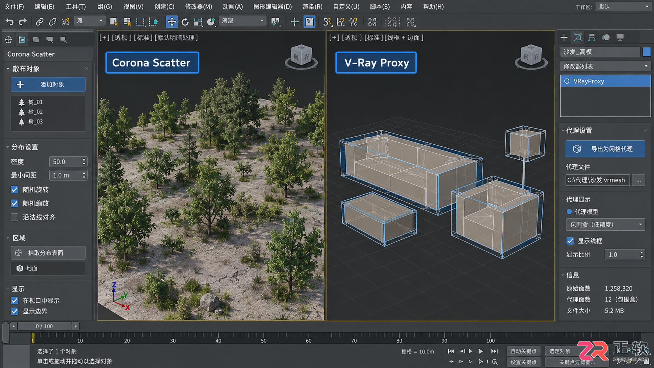This screenshot has width=654, height=368.
Task: Activate the Select and Link tool
Action: (x=40, y=22)
